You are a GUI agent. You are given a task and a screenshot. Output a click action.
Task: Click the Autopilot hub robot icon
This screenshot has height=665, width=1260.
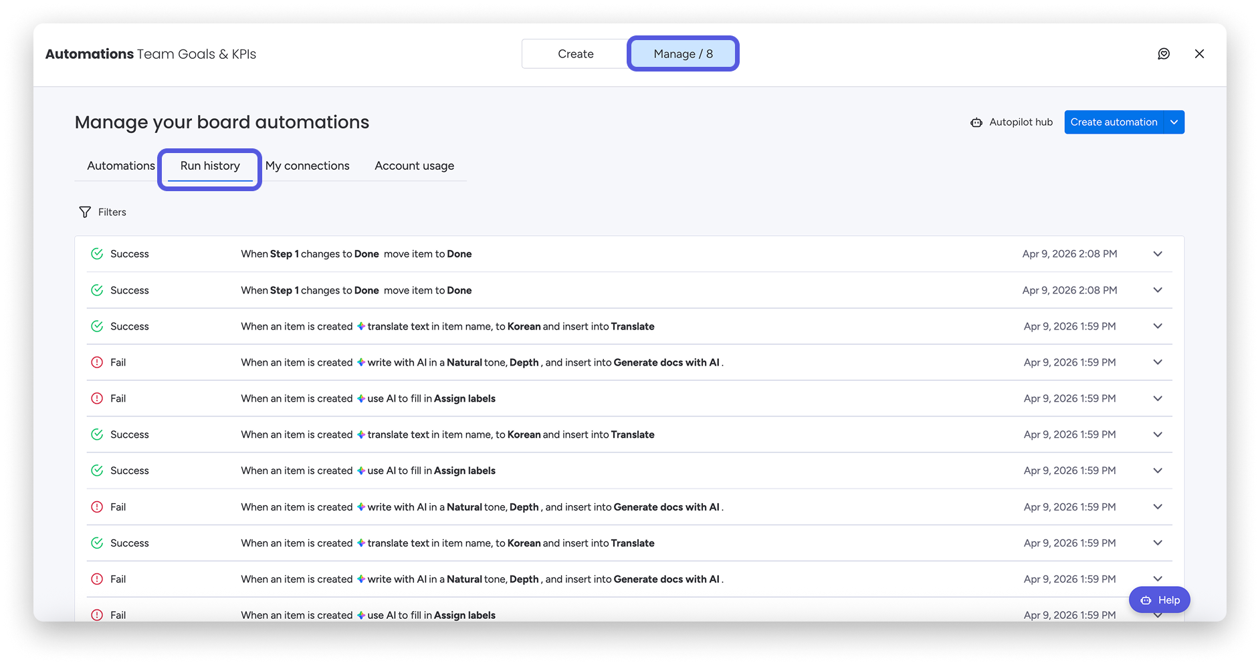pos(976,122)
